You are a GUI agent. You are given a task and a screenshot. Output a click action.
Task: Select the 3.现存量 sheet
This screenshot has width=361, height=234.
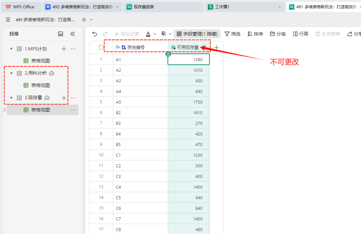[x=33, y=98]
